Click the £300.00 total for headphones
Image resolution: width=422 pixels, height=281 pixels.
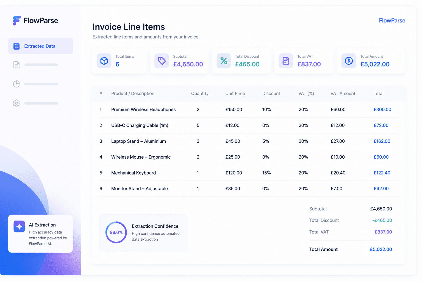[382, 109]
